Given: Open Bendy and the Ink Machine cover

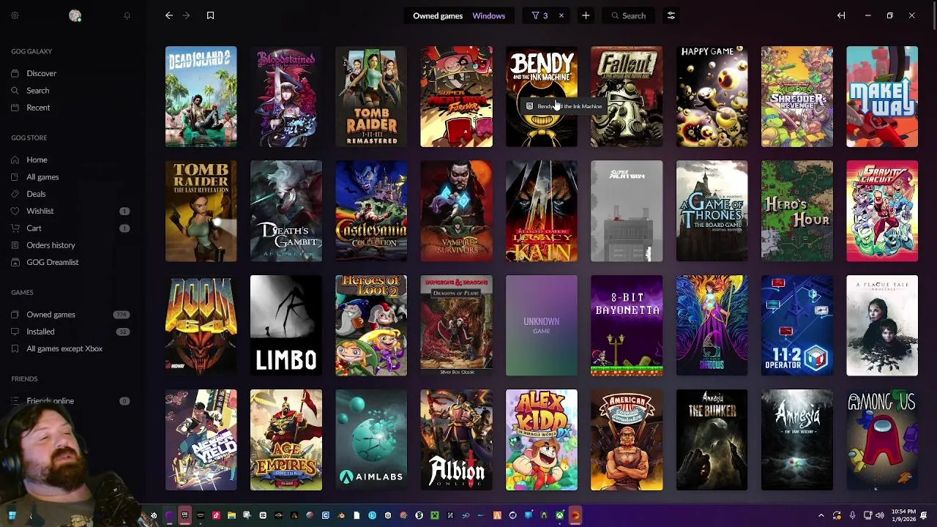Looking at the screenshot, I should (542, 97).
